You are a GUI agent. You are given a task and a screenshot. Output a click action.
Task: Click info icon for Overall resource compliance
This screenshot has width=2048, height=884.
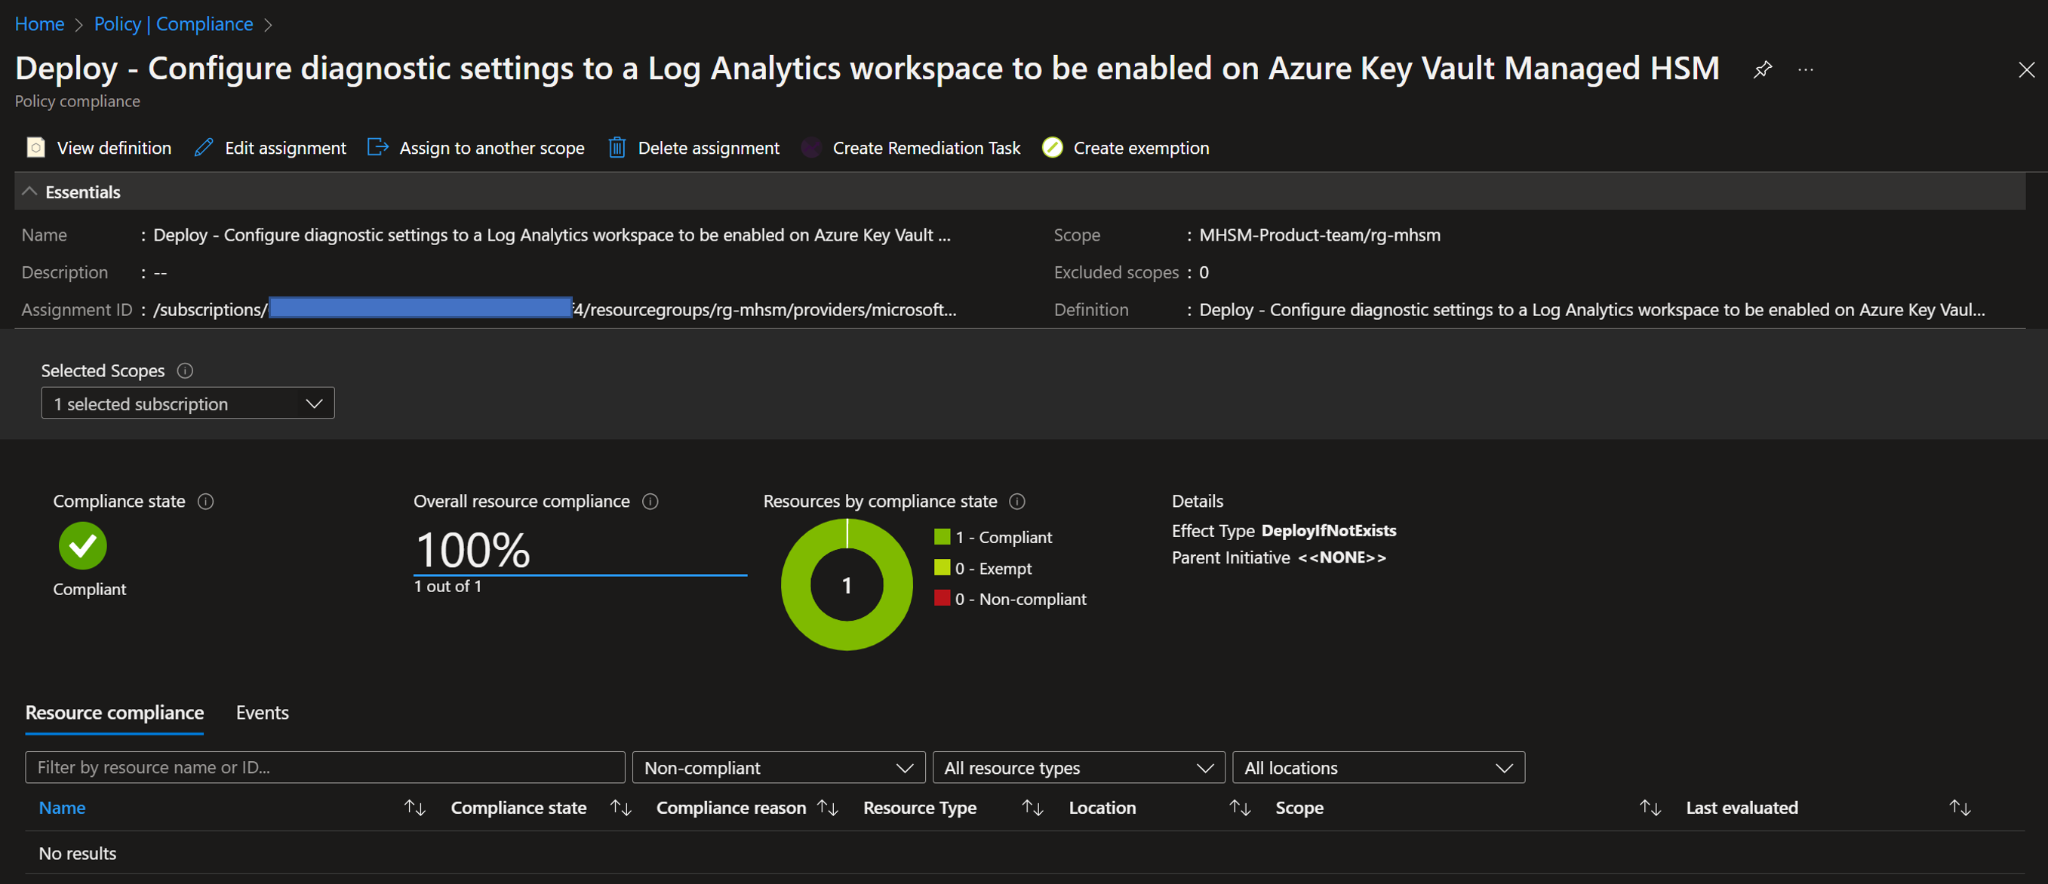650,502
